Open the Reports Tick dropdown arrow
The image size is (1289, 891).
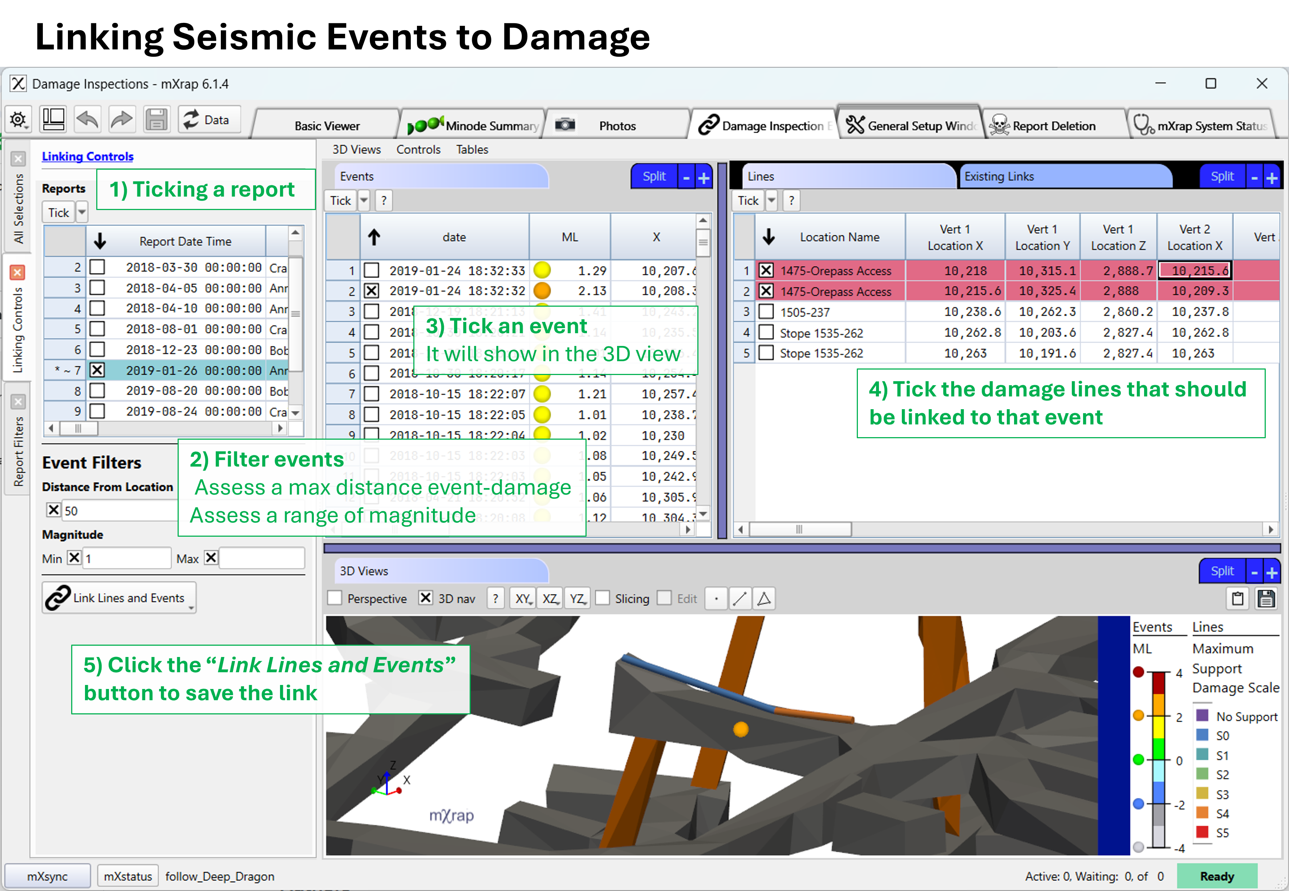coord(82,213)
